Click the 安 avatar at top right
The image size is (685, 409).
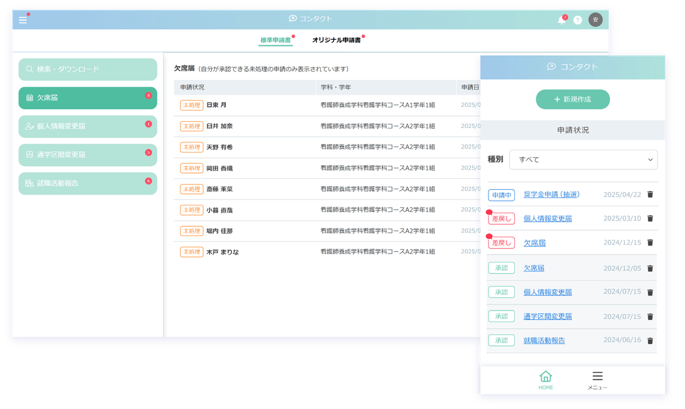595,20
